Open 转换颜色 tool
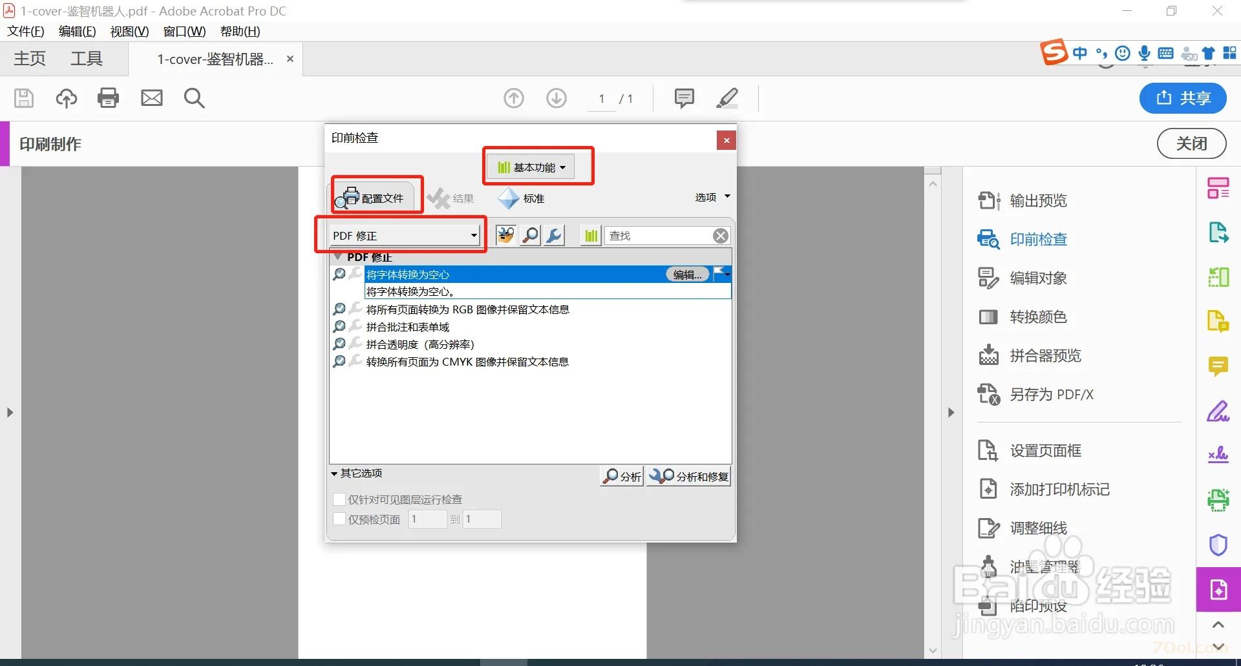Viewport: 1241px width, 666px height. coord(1022,317)
